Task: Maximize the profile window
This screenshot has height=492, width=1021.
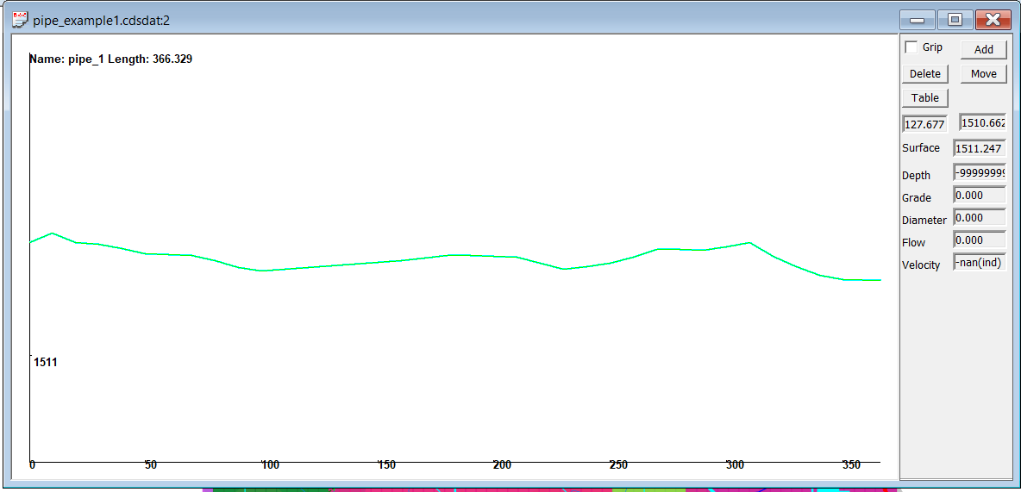Action: click(955, 20)
